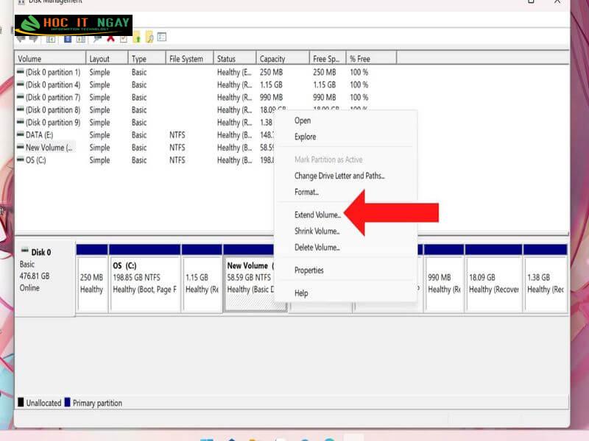589x441 pixels.
Task: Select the 990 MB partition block in Disk 0
Action: click(x=444, y=279)
